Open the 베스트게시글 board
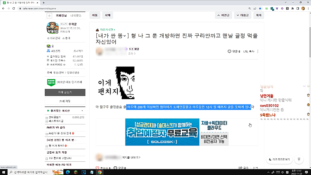The height and width of the screenshot is (175, 311). [56, 121]
